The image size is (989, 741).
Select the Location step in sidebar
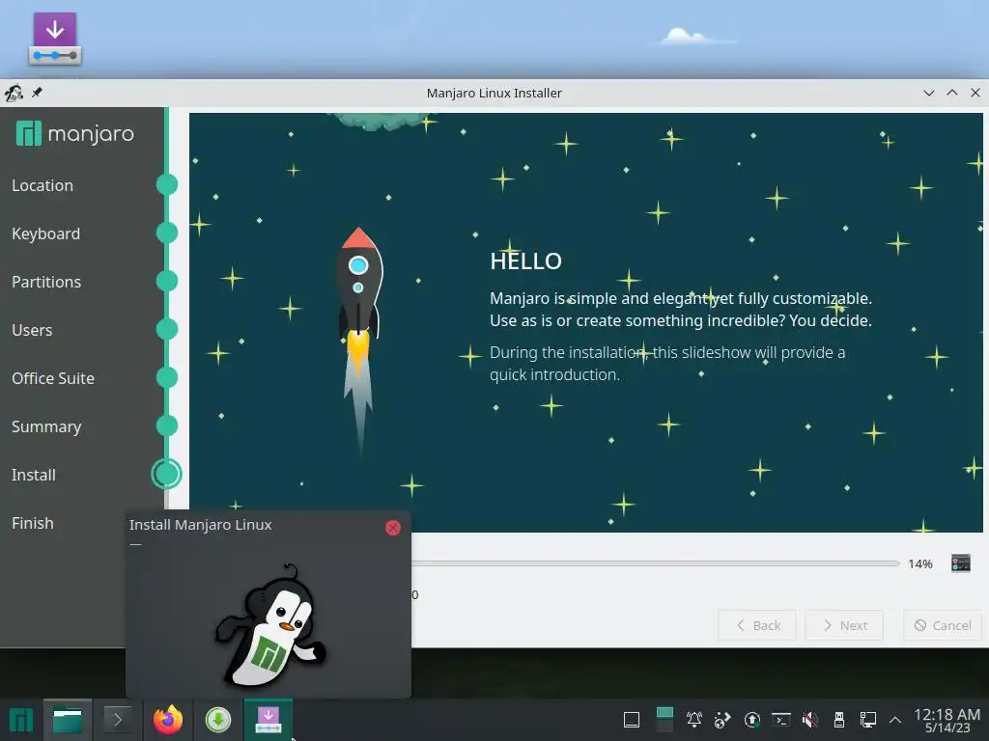(42, 185)
